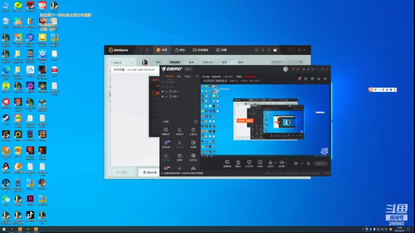
Task: Click the video record icon in Douyu
Action: [x=296, y=164]
